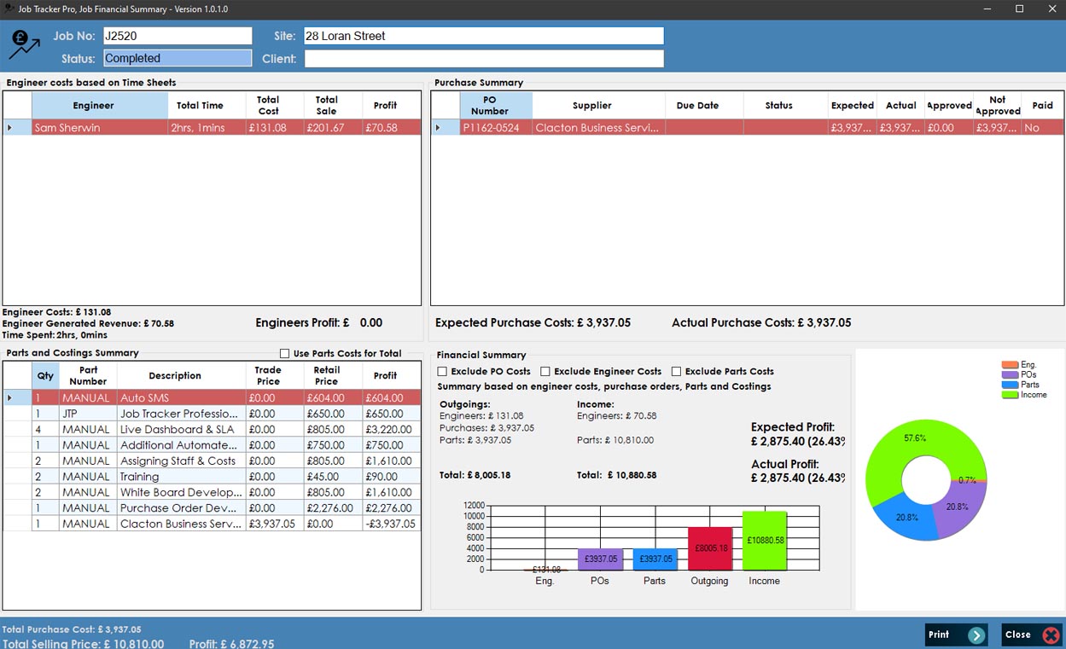
Task: Click the £2,276.00 retail price cell
Action: pos(333,508)
